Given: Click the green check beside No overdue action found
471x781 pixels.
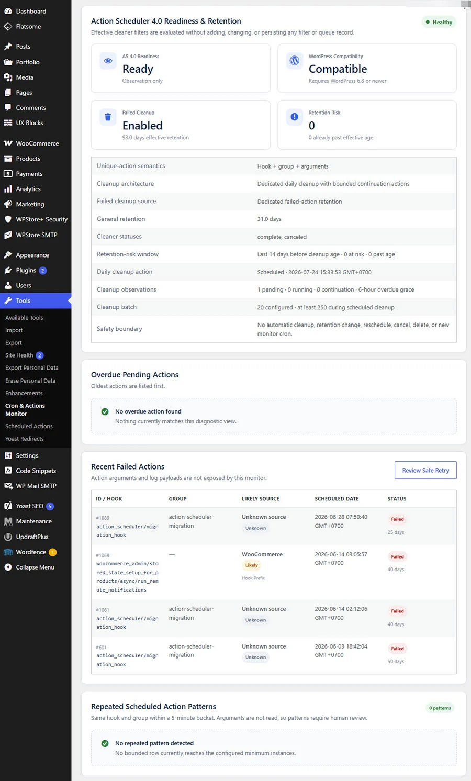Looking at the screenshot, I should (x=105, y=411).
